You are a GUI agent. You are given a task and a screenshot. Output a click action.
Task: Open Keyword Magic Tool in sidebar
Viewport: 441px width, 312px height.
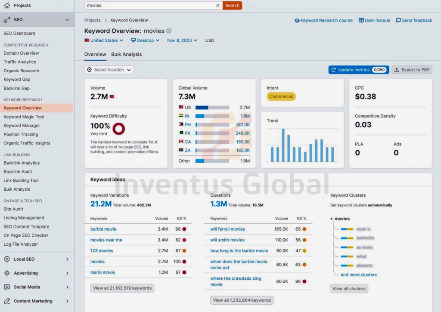[x=24, y=117]
